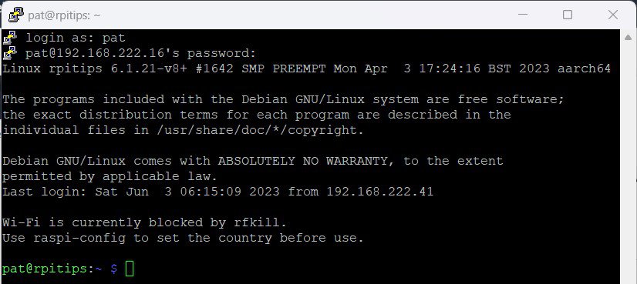Click the PuTTY icon beside the password prompt
The height and width of the screenshot is (284, 637).
coord(10,53)
